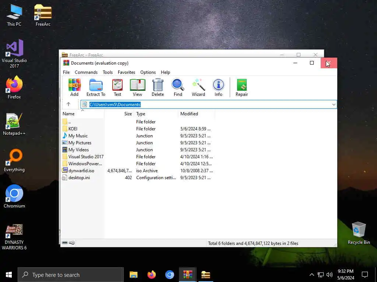Open the Find magnifier tool

178,87
